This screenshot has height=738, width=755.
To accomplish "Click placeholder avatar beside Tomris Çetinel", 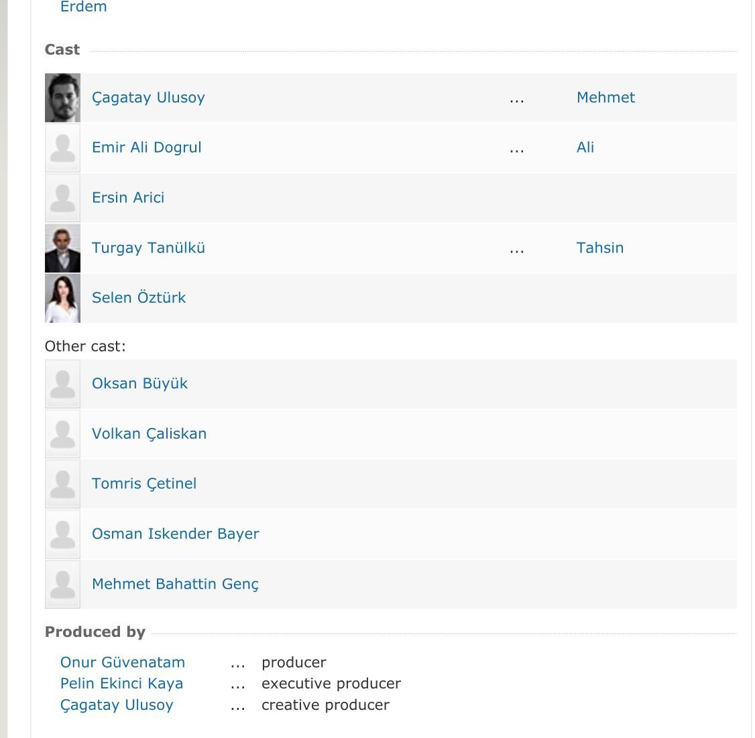I will click(x=62, y=484).
